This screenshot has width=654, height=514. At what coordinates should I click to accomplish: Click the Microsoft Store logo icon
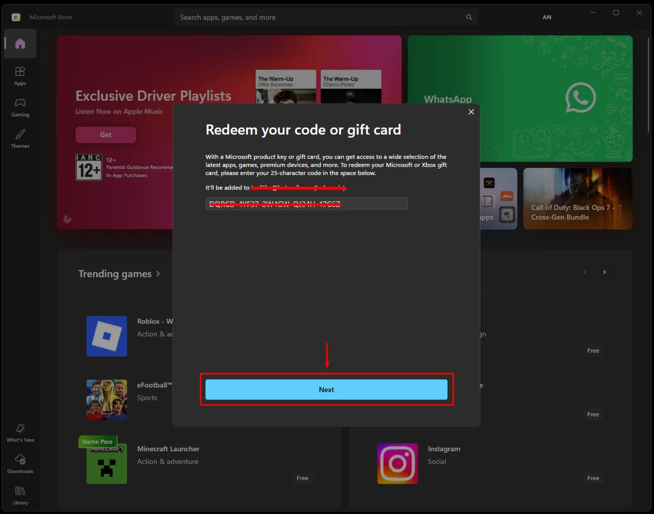tap(16, 17)
